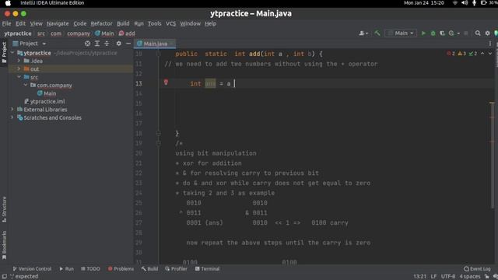Toggle code folding at line 10
The height and width of the screenshot is (280, 498).
click(x=159, y=54)
